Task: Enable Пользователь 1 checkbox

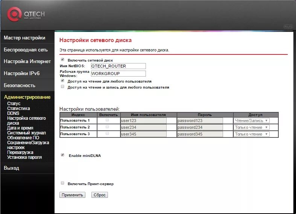Action: click(107, 120)
